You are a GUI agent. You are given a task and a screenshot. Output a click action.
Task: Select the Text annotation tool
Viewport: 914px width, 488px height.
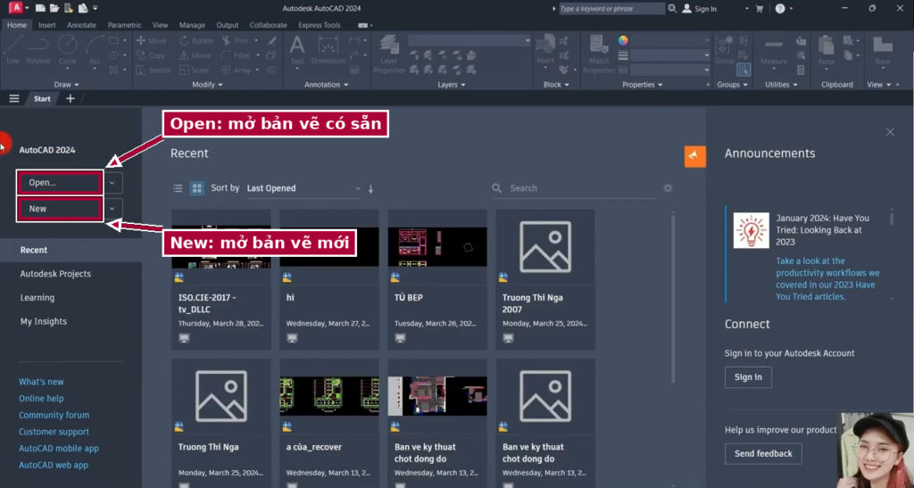[x=297, y=49]
